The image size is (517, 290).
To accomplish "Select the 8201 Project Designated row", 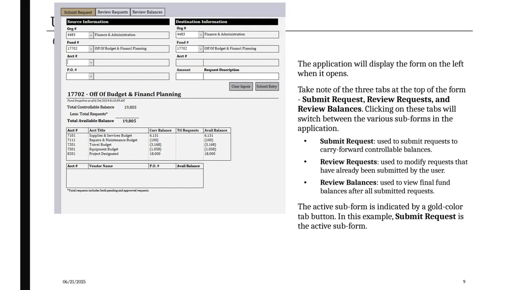I will [x=148, y=154].
